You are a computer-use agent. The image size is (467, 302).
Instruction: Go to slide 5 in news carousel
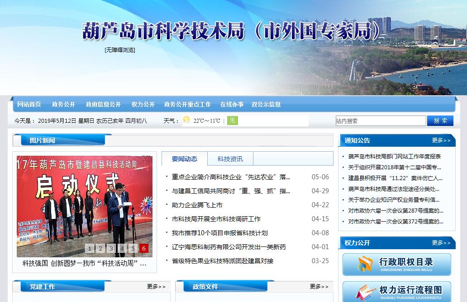133,248
